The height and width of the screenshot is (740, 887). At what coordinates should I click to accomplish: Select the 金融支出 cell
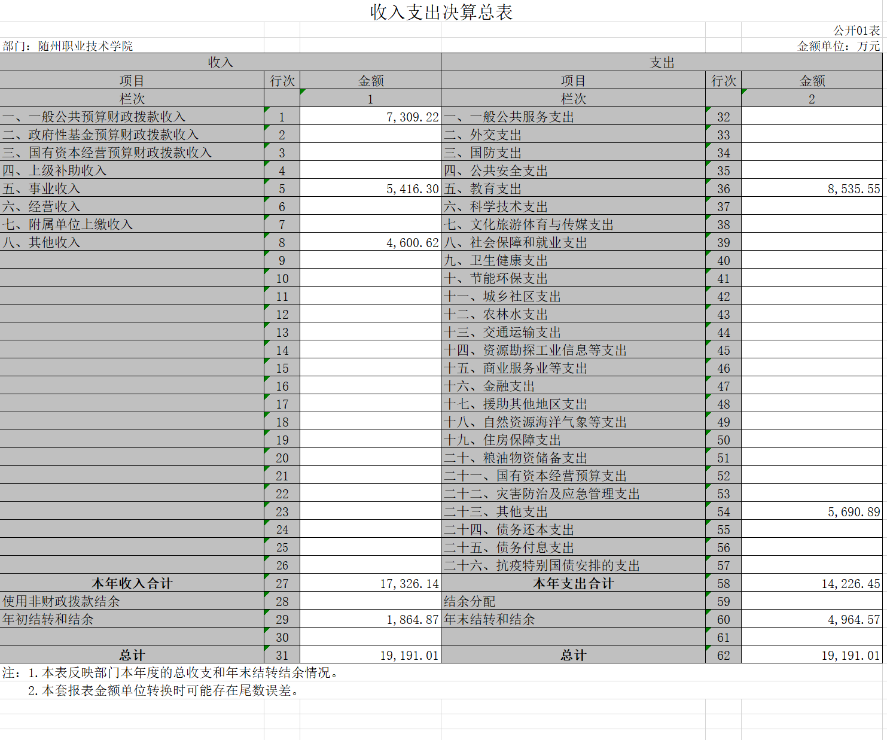(574, 386)
